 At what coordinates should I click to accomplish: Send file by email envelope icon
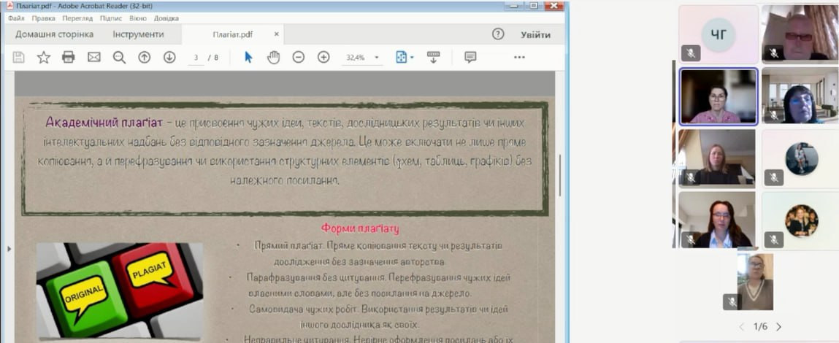pyautogui.click(x=94, y=57)
